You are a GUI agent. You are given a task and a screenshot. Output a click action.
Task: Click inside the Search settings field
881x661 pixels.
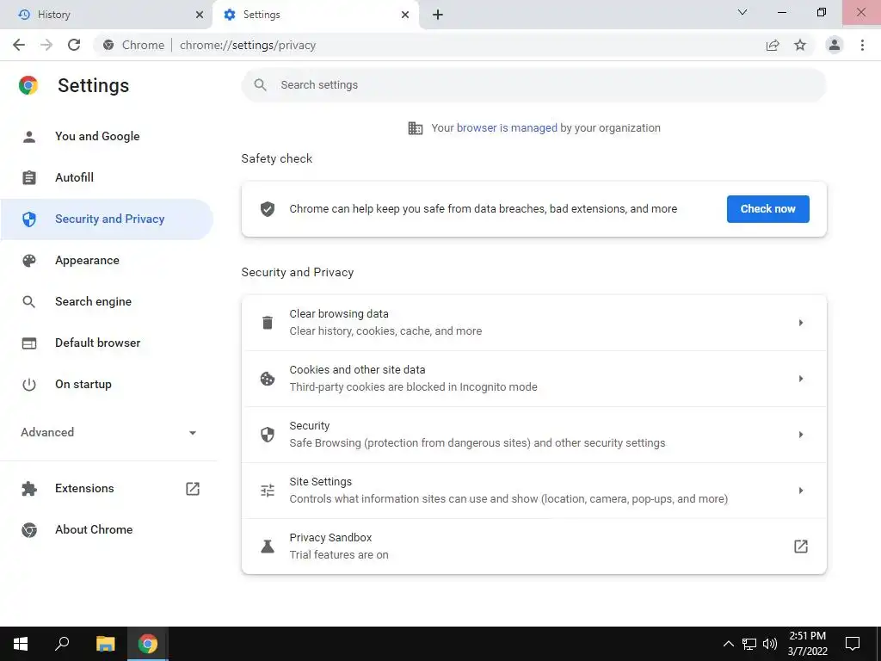(x=533, y=85)
